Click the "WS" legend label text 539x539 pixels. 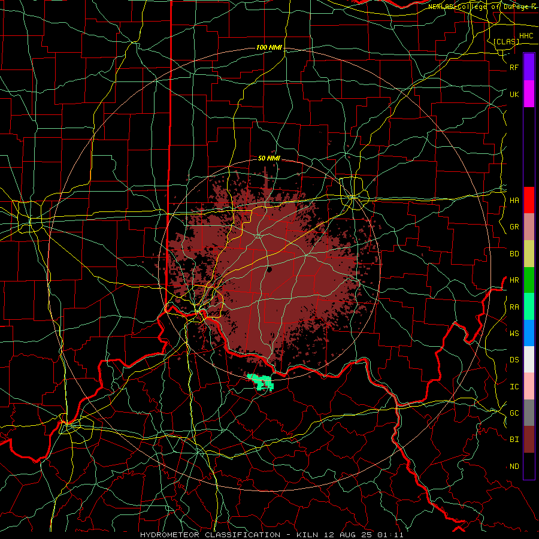point(514,333)
